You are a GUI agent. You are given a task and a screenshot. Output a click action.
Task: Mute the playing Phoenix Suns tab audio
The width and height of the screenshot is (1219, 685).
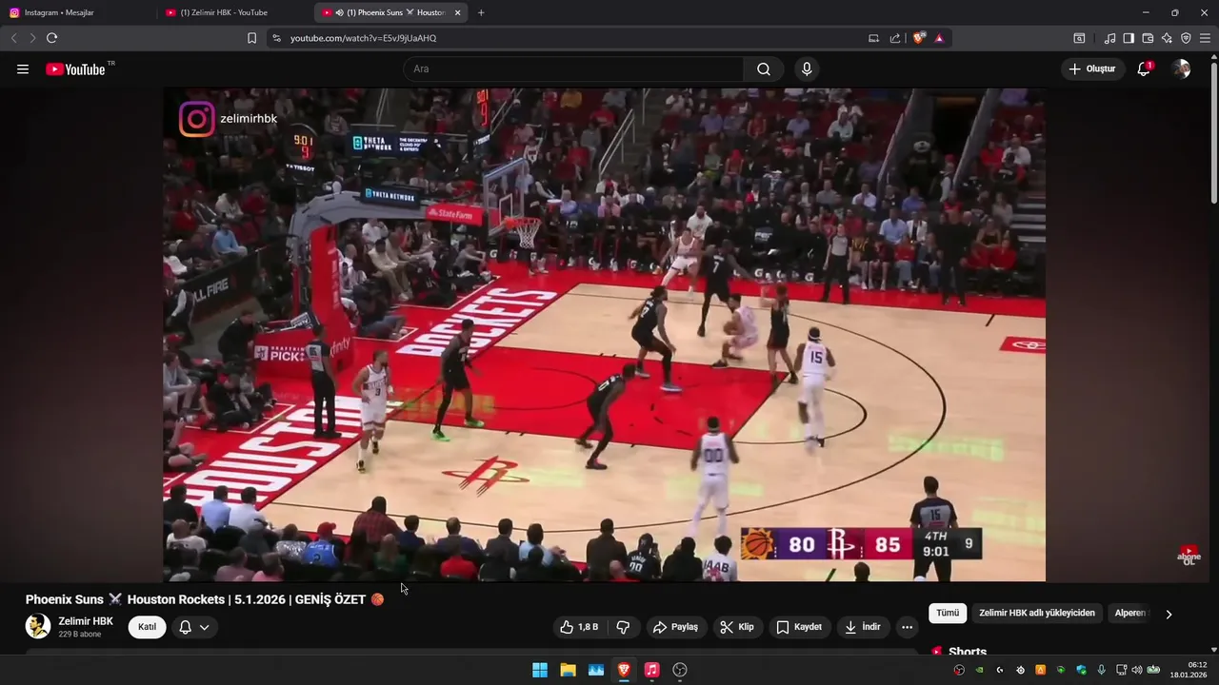339,12
